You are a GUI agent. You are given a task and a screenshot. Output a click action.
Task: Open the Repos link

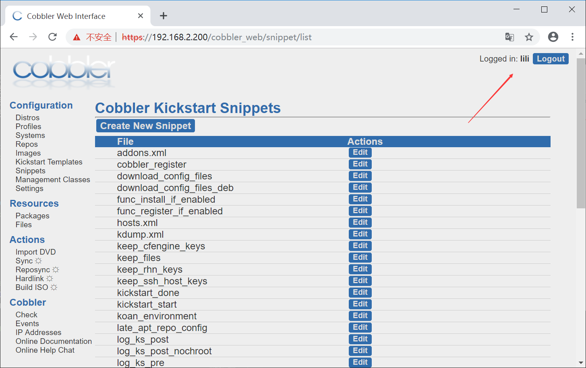[27, 144]
